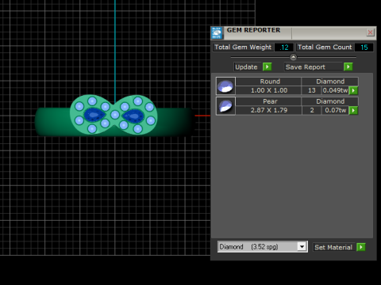Click the Pear shape cell

pos(268,101)
